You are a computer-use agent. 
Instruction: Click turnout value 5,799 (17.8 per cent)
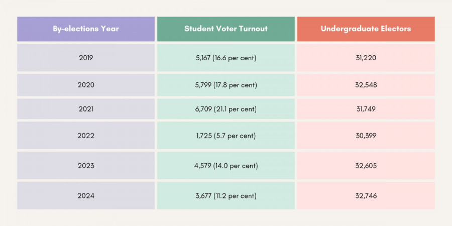(x=225, y=85)
